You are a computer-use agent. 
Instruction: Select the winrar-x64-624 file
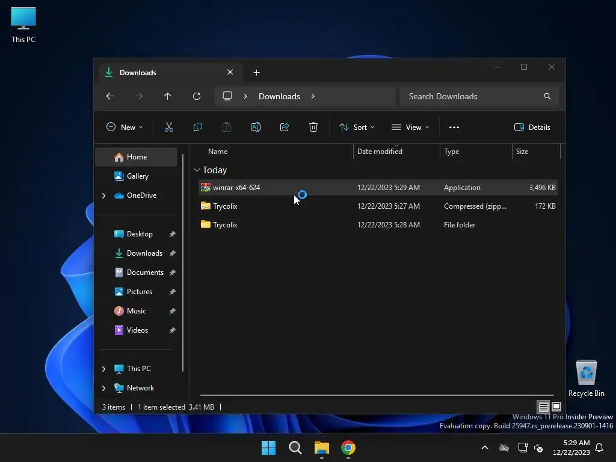pyautogui.click(x=378, y=188)
